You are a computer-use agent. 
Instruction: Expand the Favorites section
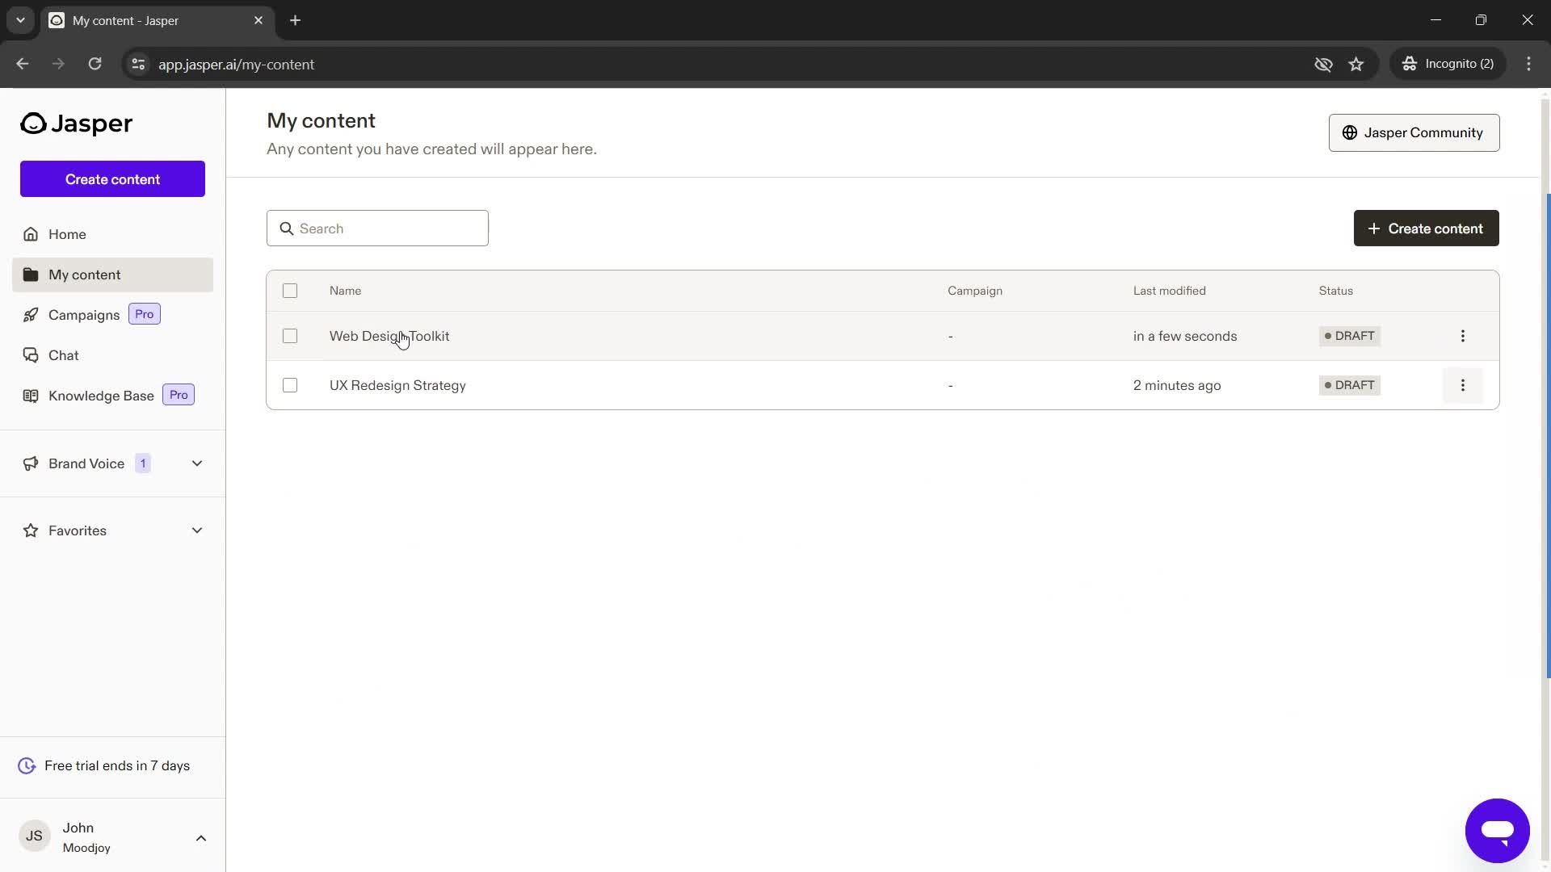pyautogui.click(x=196, y=530)
